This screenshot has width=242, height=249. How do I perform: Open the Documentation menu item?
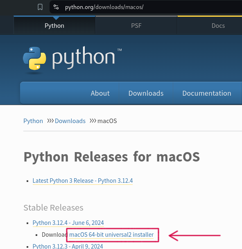click(207, 93)
